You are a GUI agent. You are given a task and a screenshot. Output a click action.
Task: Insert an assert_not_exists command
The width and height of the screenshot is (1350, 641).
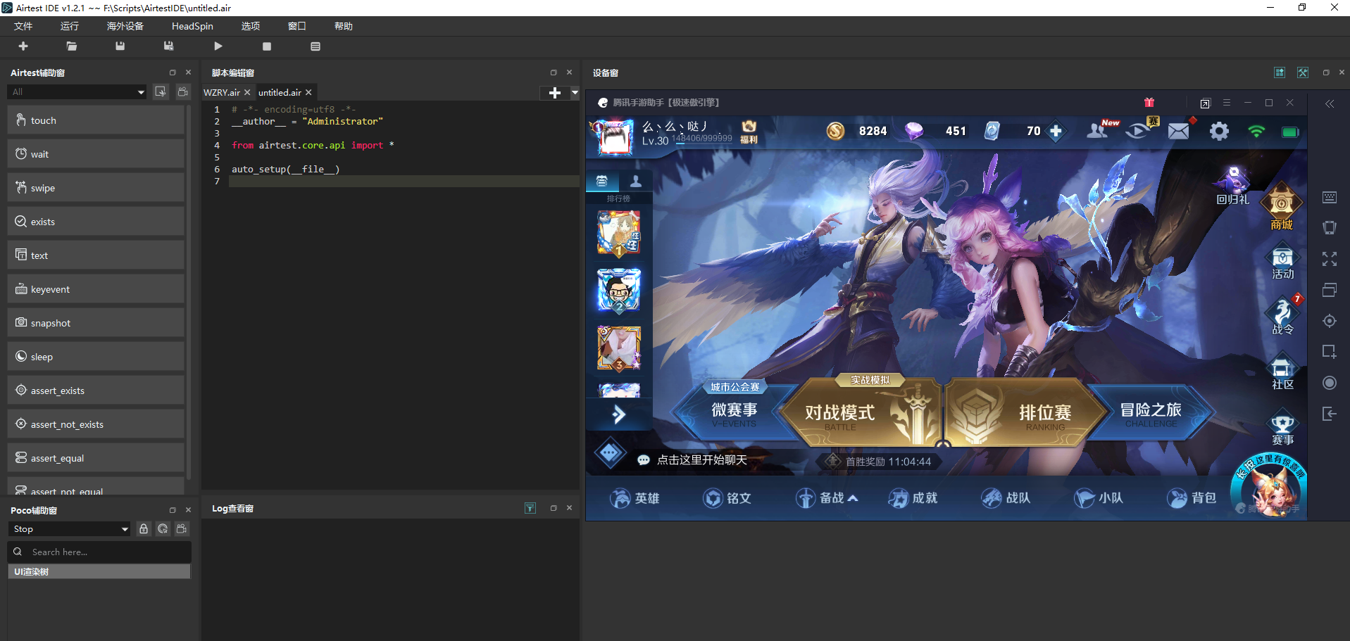(x=96, y=424)
